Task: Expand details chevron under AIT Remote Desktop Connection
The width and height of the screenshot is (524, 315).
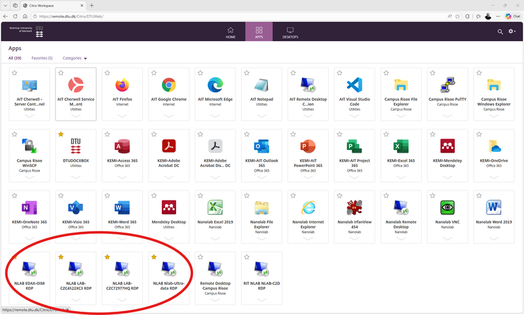Action: tap(308, 116)
